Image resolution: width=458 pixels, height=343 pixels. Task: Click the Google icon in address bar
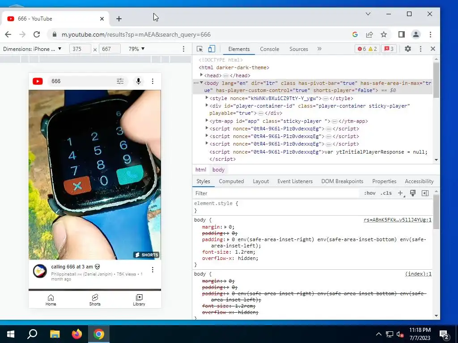click(355, 34)
